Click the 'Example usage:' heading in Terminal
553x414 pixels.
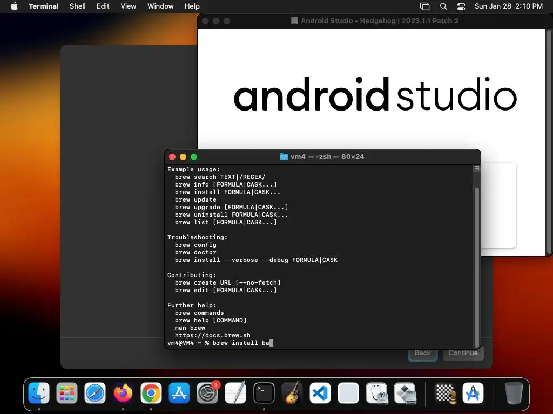coord(194,169)
